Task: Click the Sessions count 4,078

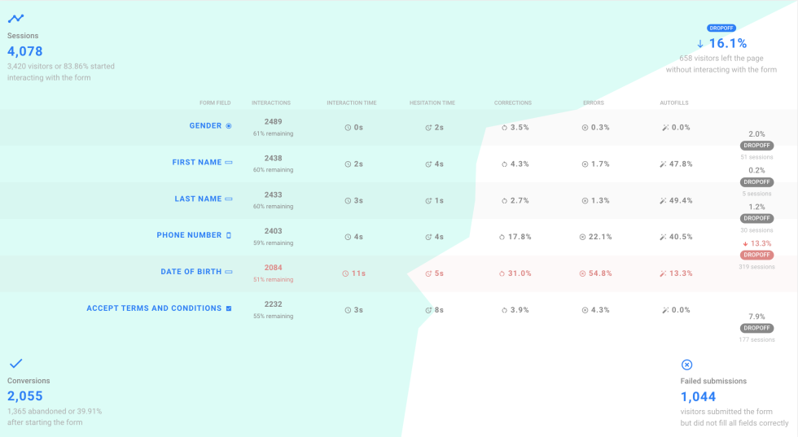Action: tap(25, 51)
